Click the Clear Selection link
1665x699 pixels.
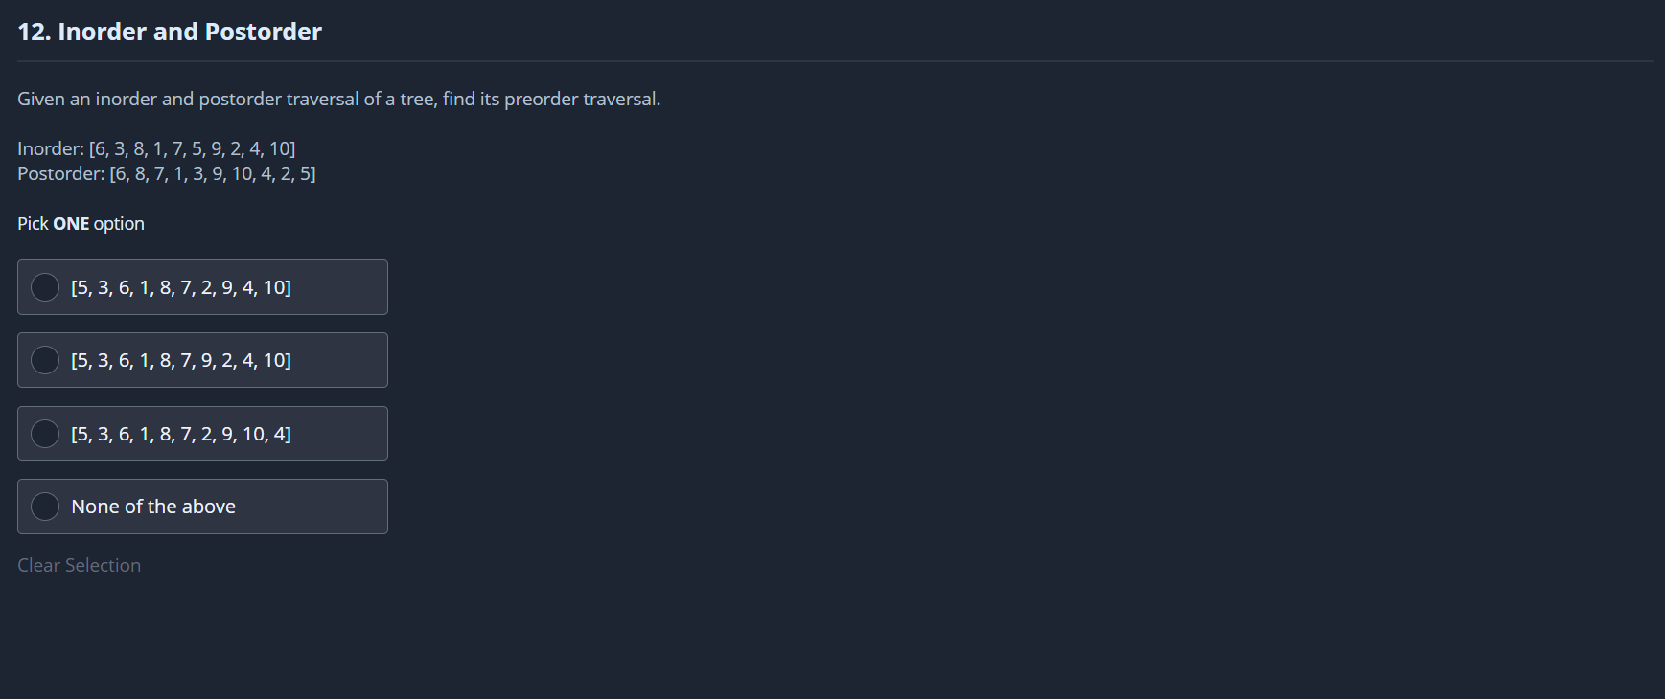(79, 565)
